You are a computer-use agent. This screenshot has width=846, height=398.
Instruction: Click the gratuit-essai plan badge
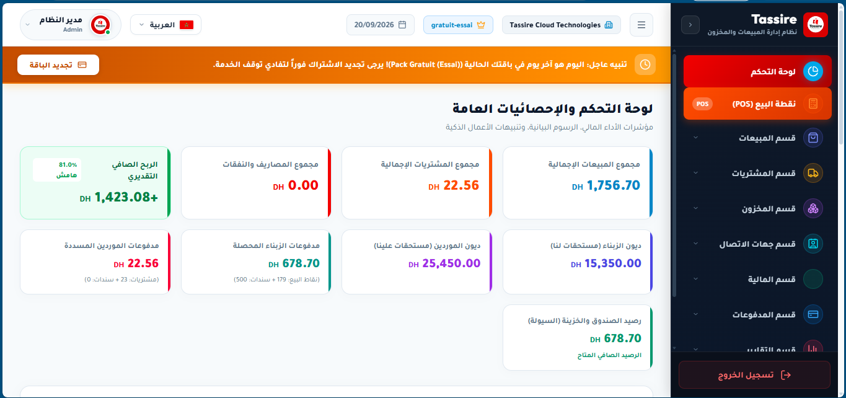click(x=458, y=25)
